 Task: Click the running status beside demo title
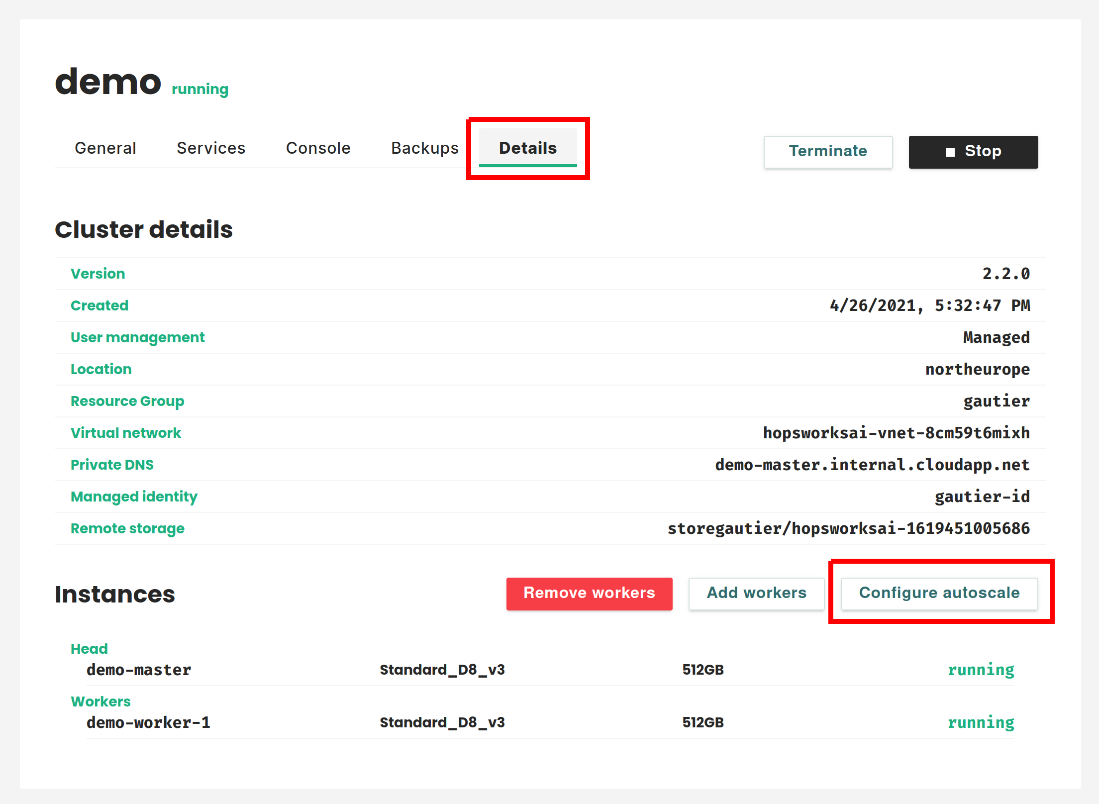[200, 90]
